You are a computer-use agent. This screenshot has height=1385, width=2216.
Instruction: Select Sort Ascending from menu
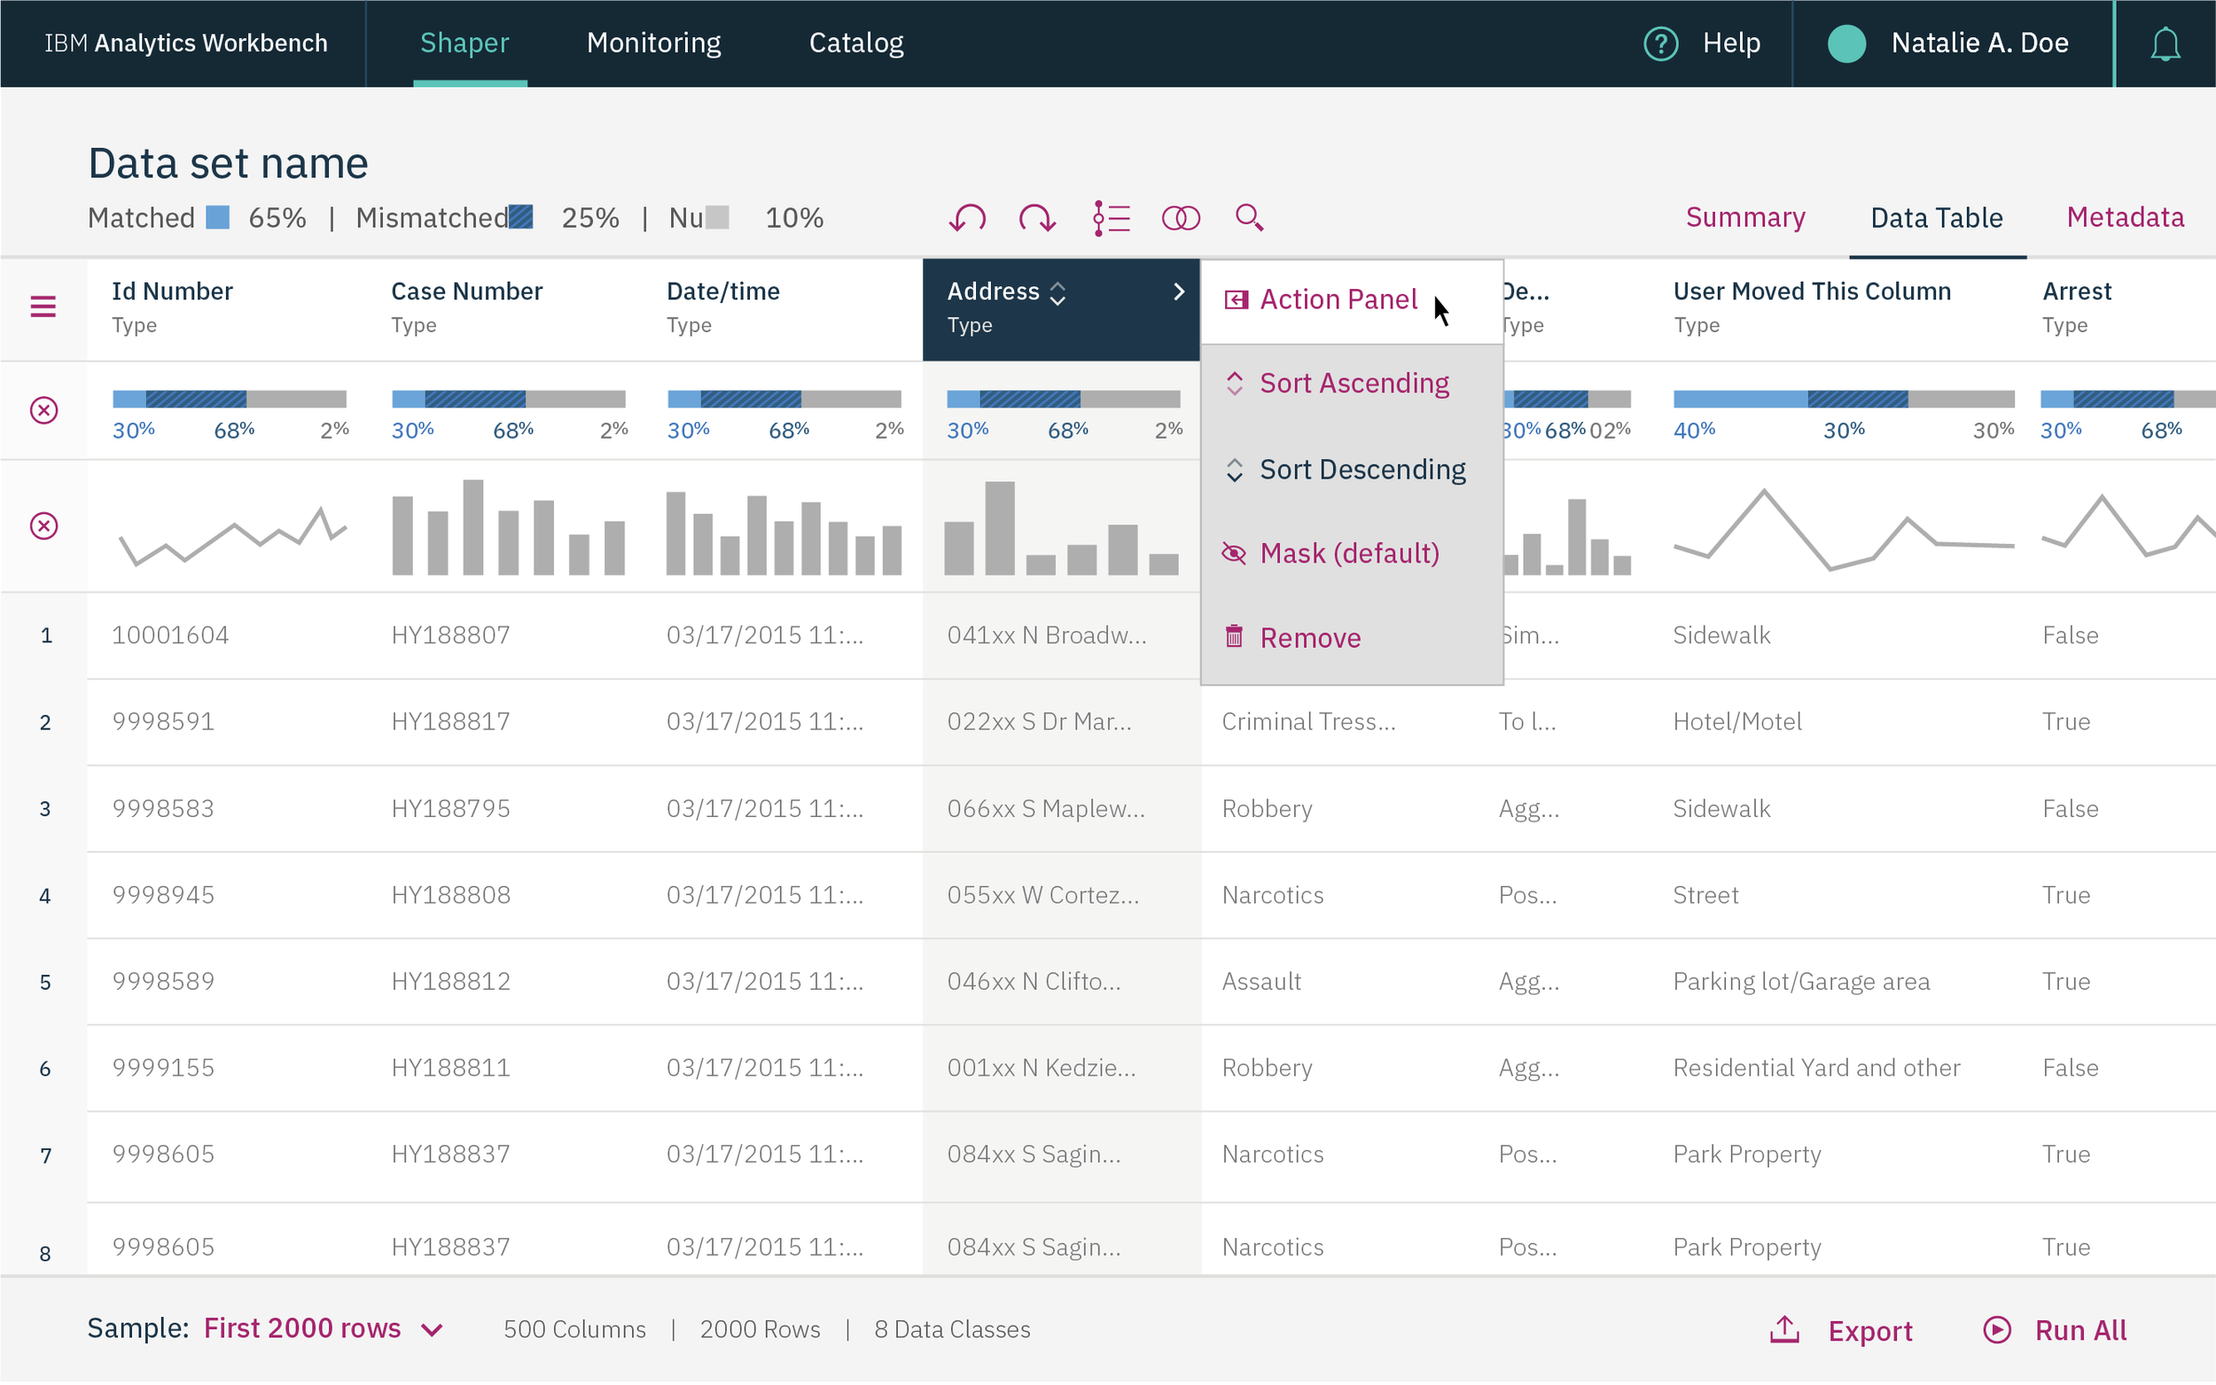(1353, 383)
